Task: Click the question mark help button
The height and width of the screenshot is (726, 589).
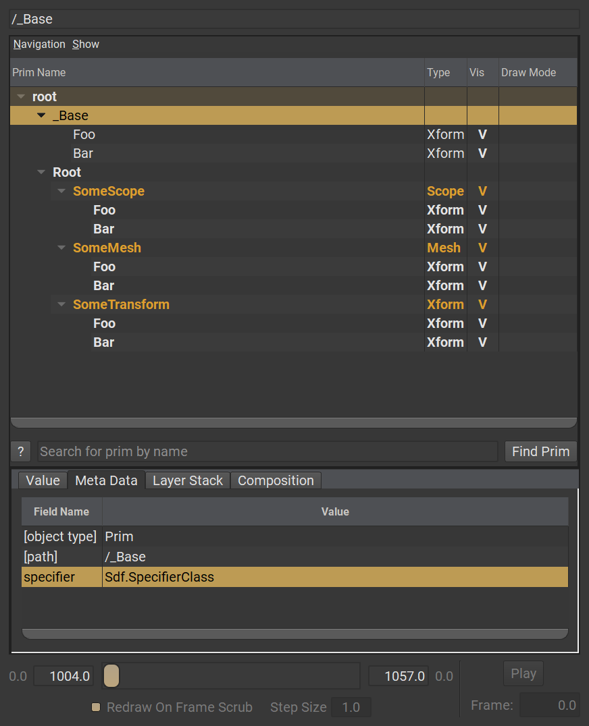Action: click(20, 451)
